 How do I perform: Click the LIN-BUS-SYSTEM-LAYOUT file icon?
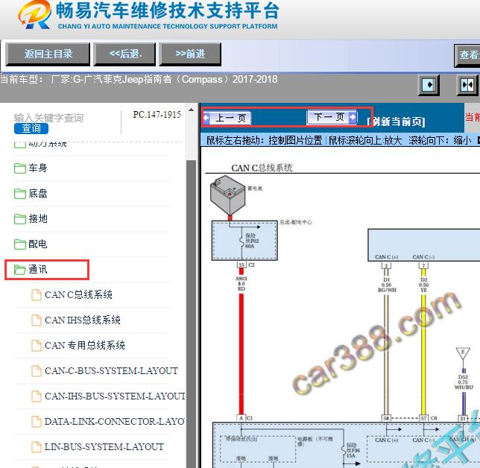click(x=37, y=447)
